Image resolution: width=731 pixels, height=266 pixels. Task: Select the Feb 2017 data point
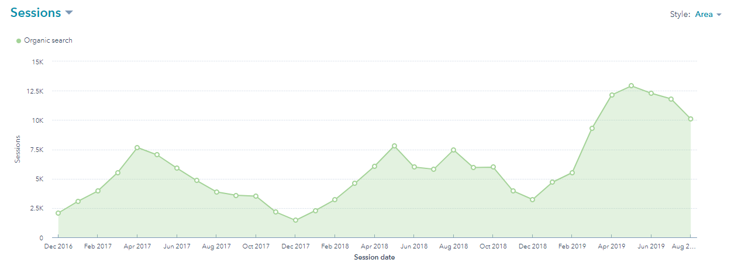98,191
